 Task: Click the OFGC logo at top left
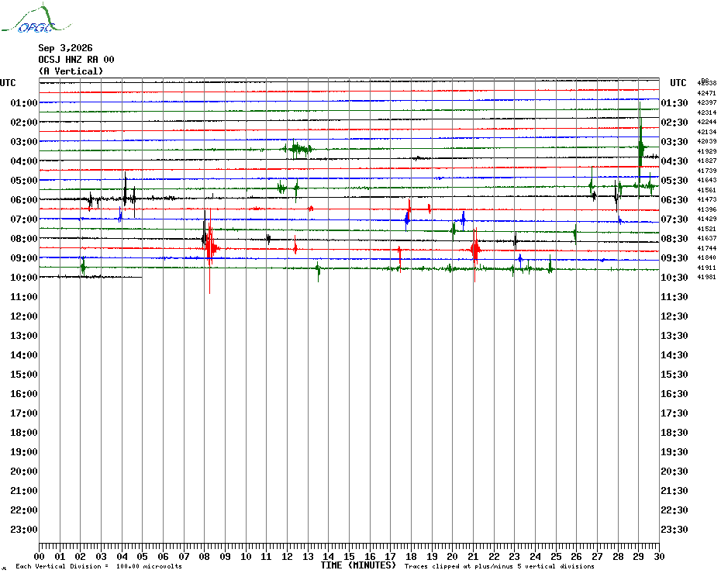click(36, 19)
